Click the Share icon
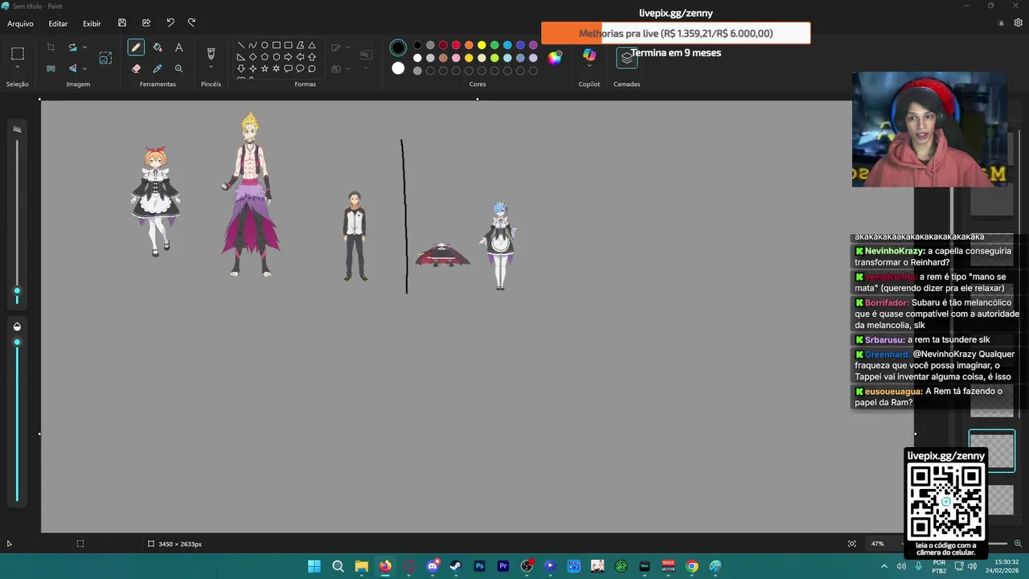Viewport: 1029px width, 579px height. (x=146, y=23)
